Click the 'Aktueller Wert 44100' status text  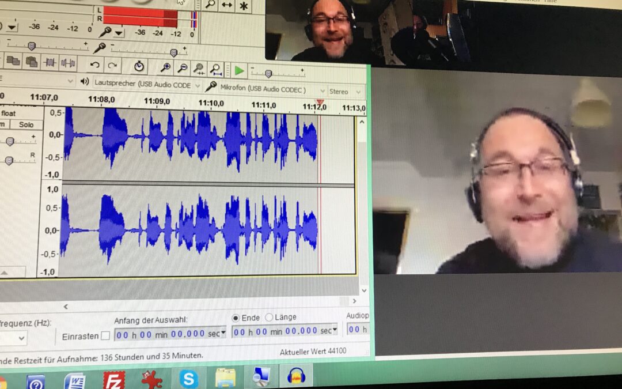[313, 352]
